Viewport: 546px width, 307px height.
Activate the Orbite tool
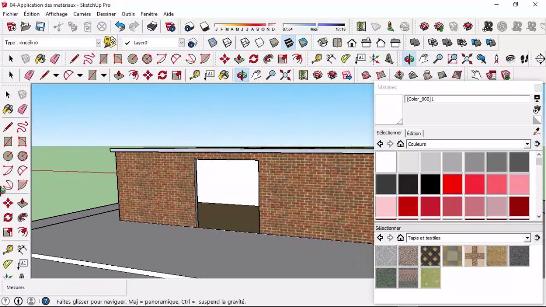pyautogui.click(x=241, y=75)
